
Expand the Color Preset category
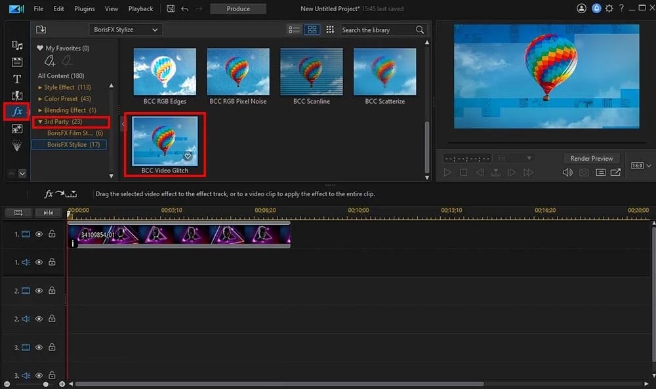[x=40, y=99]
